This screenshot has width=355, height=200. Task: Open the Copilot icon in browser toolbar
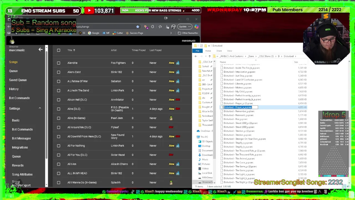click(x=196, y=27)
